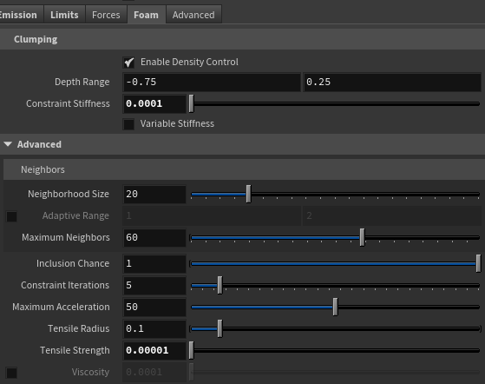The width and height of the screenshot is (485, 384).
Task: Click the Constraint Iterations slider handle
Action: click(x=220, y=285)
